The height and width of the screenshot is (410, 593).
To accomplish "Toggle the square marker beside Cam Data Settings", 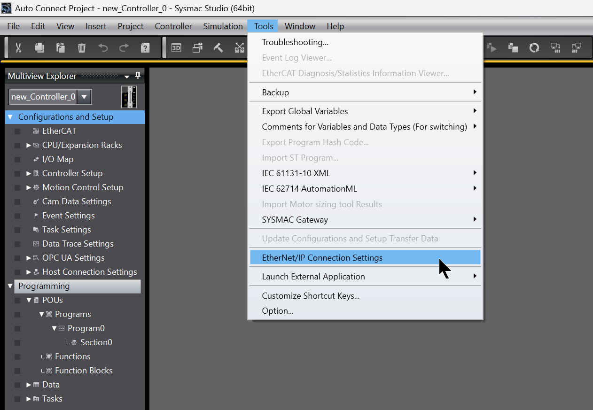I will [x=17, y=202].
